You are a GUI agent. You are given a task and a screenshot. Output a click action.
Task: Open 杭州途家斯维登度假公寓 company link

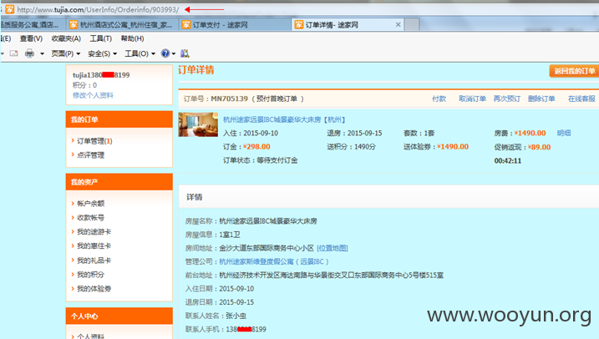[274, 261]
